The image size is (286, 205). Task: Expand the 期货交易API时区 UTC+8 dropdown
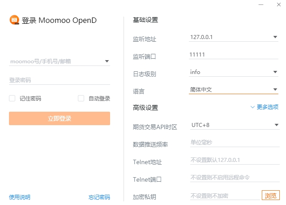click(277, 125)
